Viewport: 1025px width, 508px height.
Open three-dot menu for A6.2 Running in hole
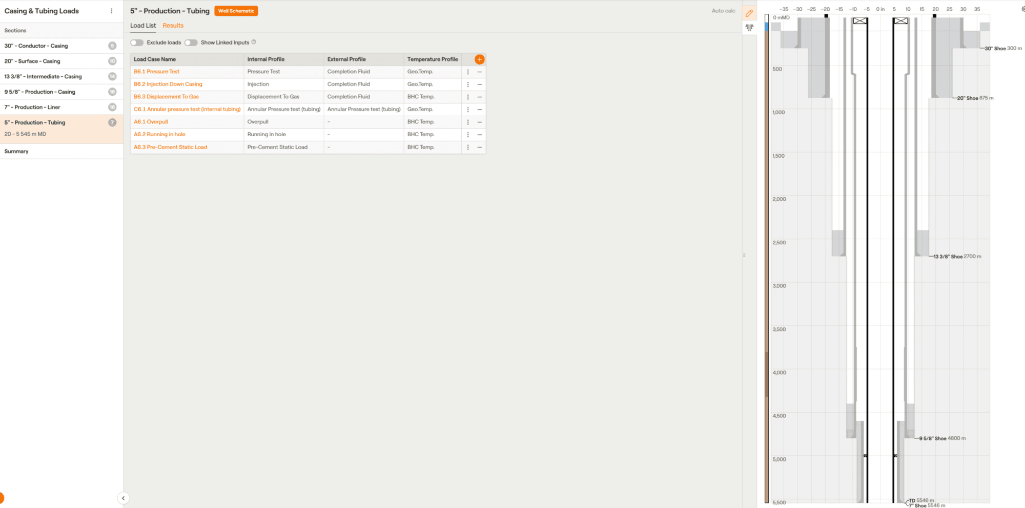click(x=468, y=135)
